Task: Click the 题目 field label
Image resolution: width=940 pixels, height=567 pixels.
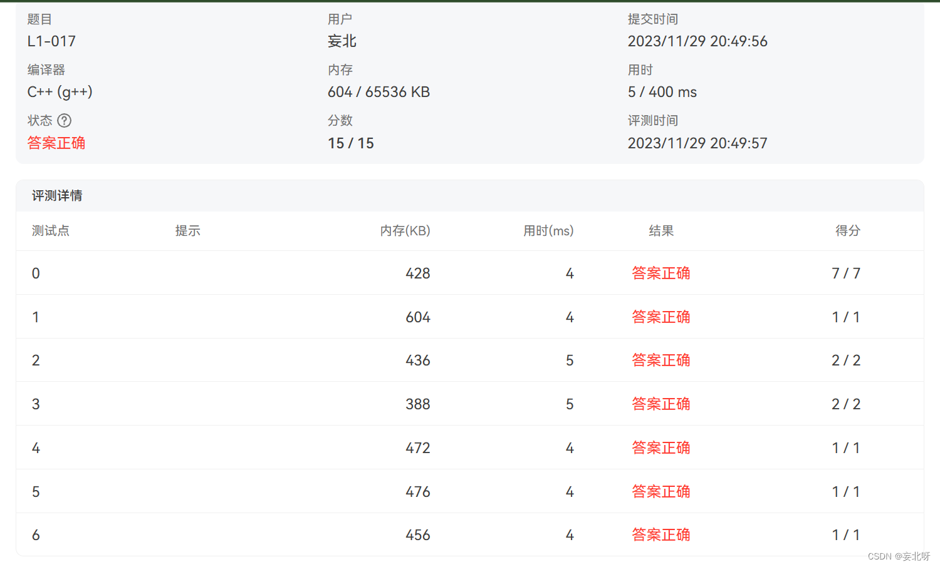Action: tap(39, 19)
